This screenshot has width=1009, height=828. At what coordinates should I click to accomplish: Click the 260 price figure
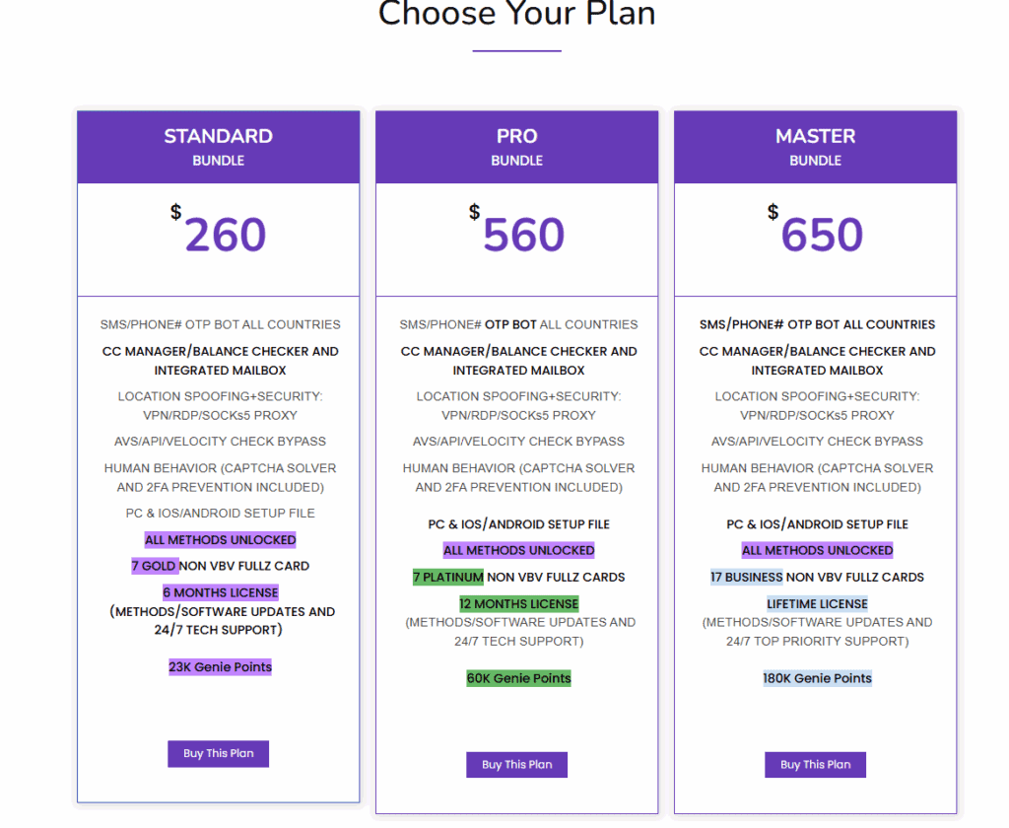click(225, 236)
